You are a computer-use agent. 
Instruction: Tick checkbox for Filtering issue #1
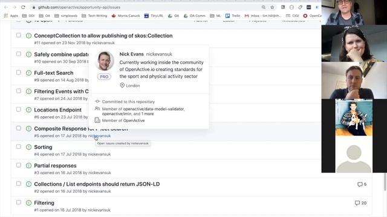tap(19, 203)
